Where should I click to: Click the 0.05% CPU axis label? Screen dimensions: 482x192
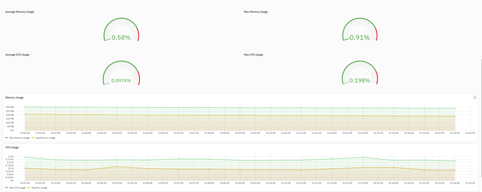pos(10,174)
